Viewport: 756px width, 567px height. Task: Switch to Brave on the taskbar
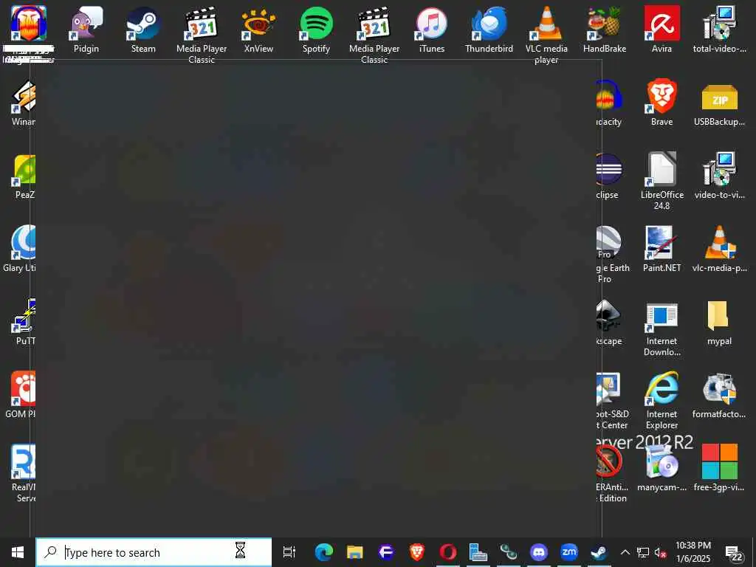click(416, 552)
